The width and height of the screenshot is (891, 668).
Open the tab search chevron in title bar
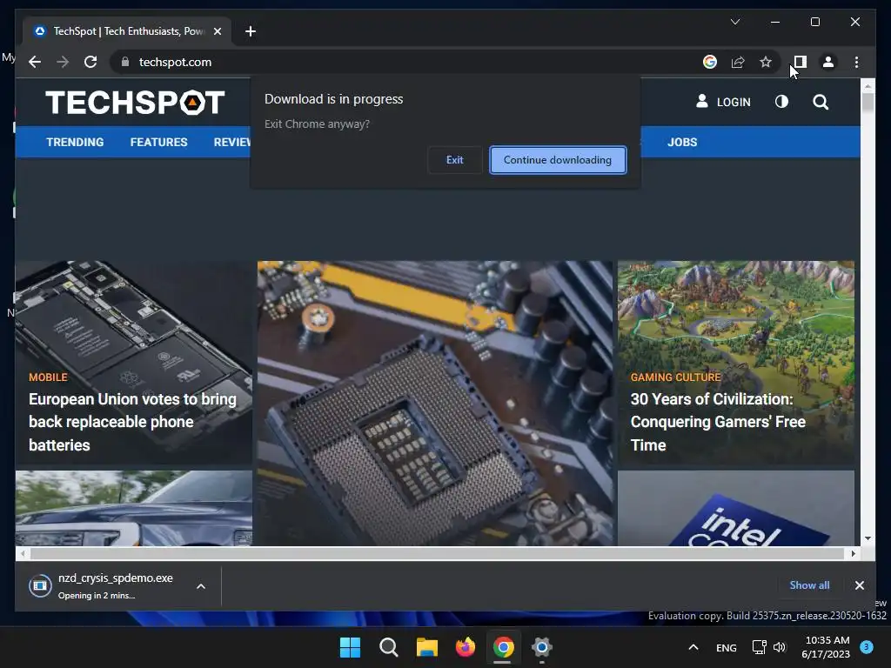point(735,22)
